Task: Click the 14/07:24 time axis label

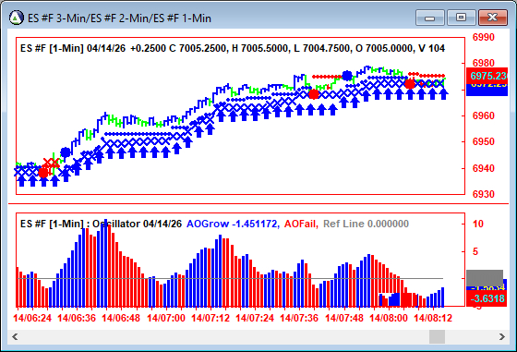Action: pos(255,318)
